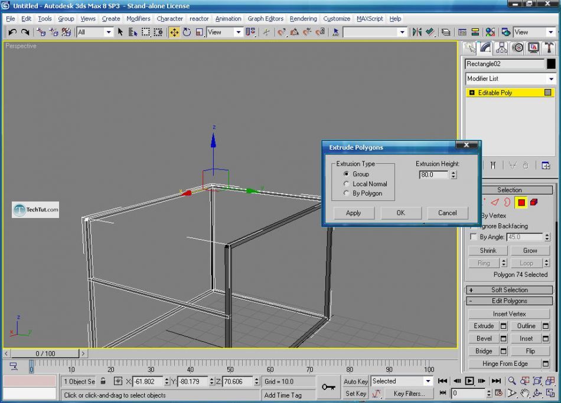Open the render type View dropdown

(x=550, y=32)
